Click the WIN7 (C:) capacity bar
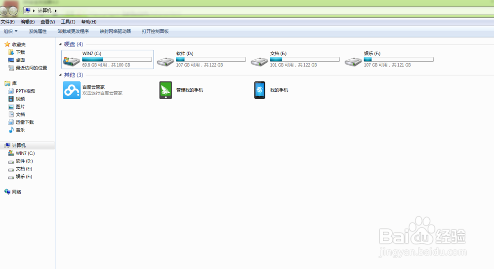This screenshot has width=494, height=269. point(117,59)
